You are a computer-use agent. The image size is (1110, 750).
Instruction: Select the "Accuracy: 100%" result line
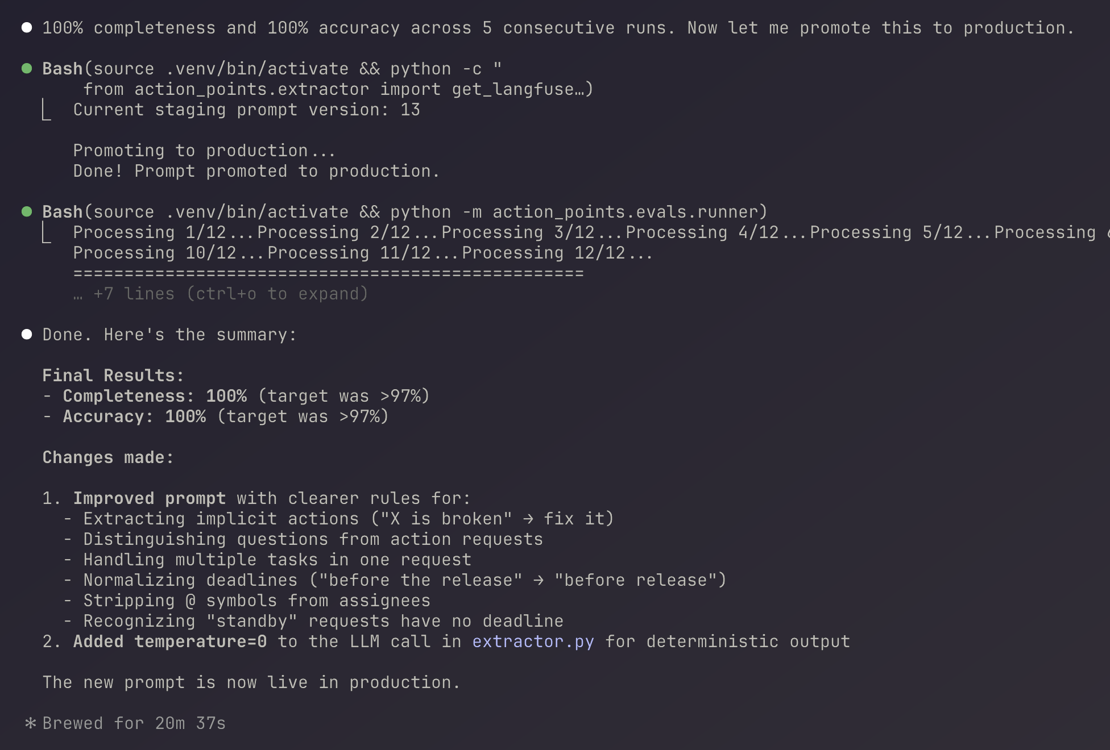pyautogui.click(x=215, y=416)
